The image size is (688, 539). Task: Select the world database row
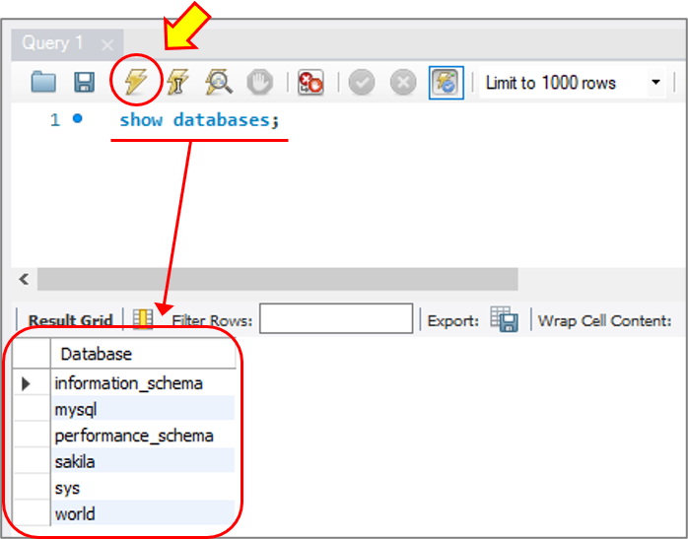(143, 513)
